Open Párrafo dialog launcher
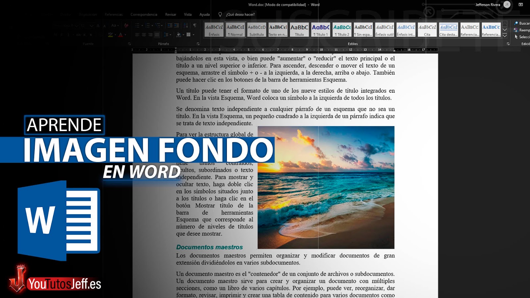The image size is (530, 298). coord(198,44)
